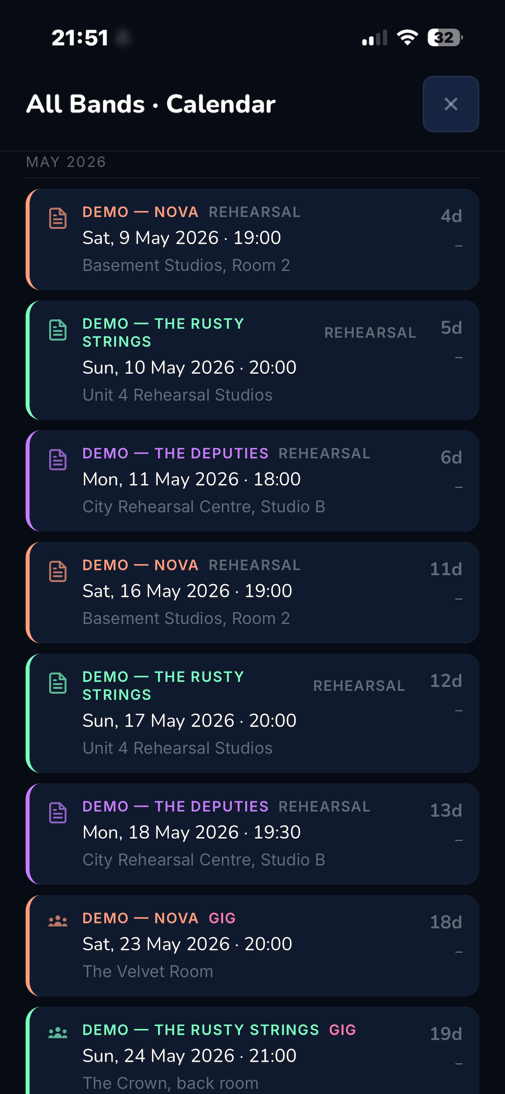
Task: Click the GIG tag on The Velvet Room event
Action: [x=222, y=918]
